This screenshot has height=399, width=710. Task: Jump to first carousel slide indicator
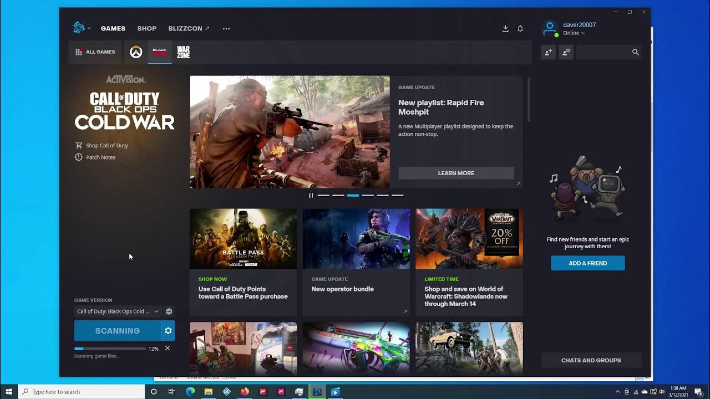click(x=323, y=195)
